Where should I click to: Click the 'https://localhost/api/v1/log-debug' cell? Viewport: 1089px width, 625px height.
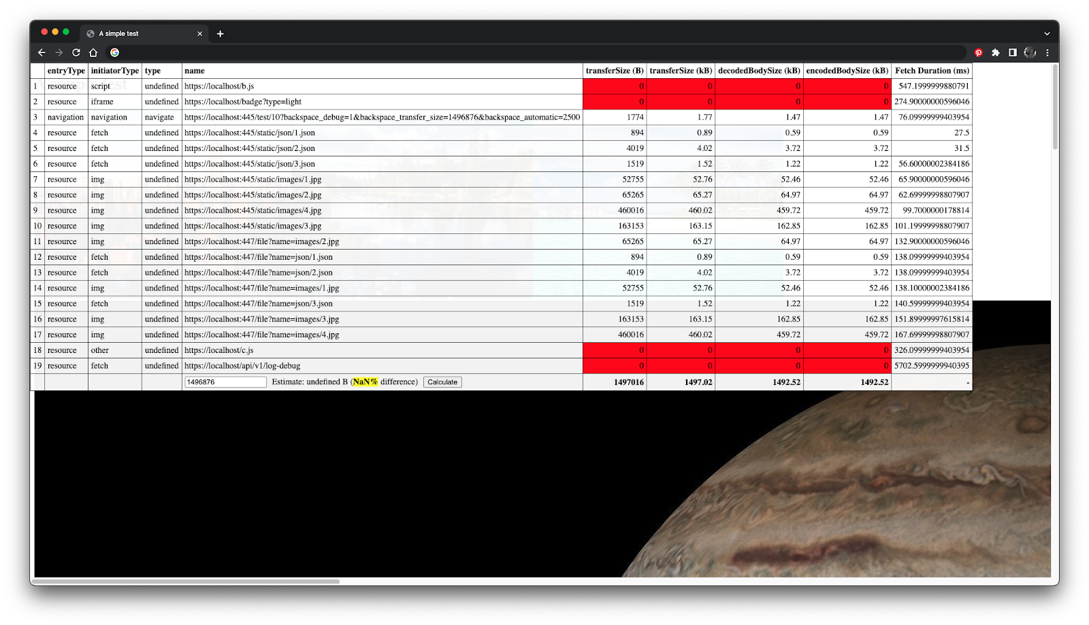coord(383,366)
